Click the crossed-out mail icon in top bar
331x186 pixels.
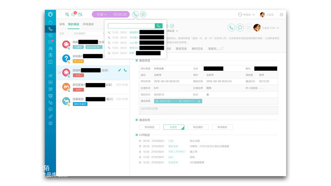click(80, 14)
